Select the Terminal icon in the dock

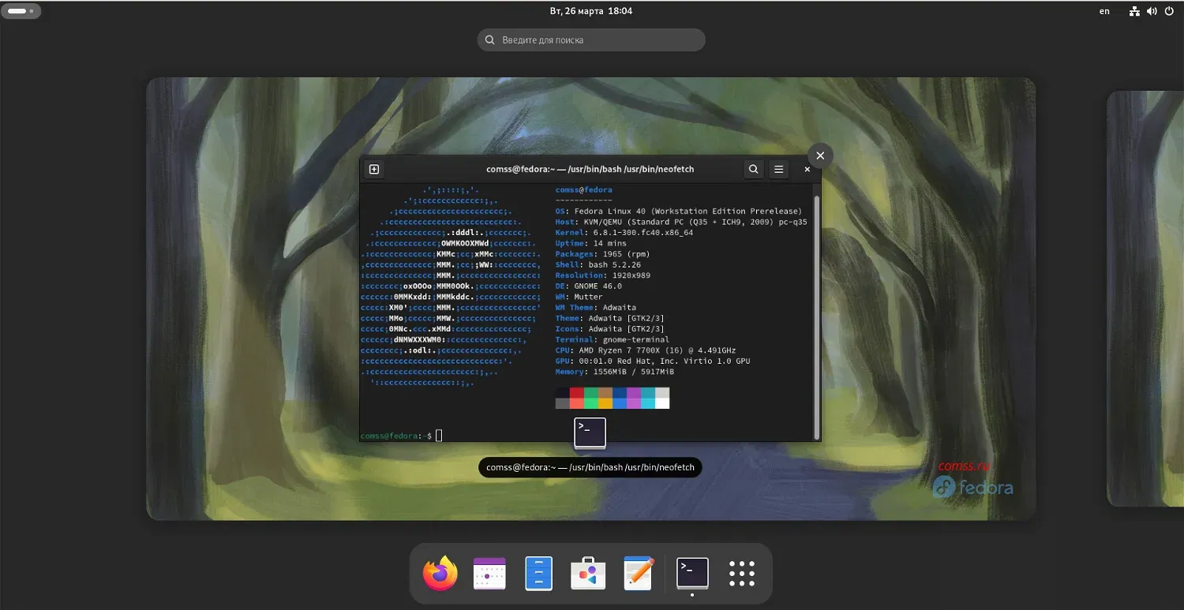pos(692,573)
